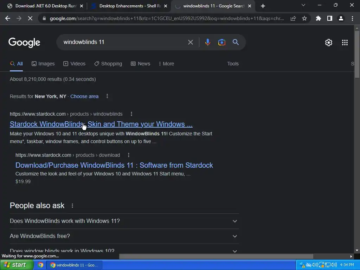Open a new browser tab
Screen dimensions: 360x270
263,6
